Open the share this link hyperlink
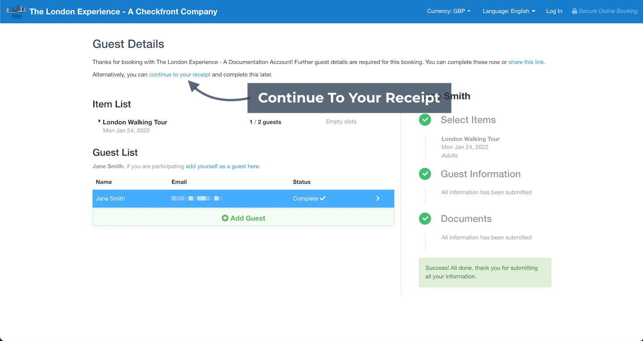 (x=527, y=62)
